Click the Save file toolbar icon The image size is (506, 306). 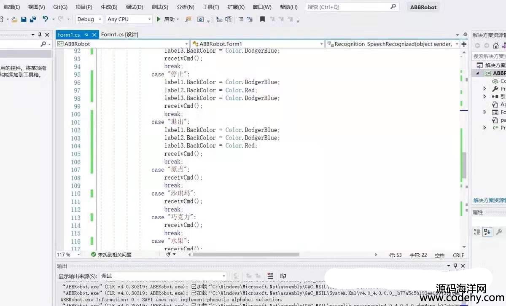pos(24,19)
